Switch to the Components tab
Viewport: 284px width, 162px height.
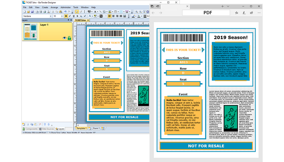pyautogui.click(x=30, y=129)
